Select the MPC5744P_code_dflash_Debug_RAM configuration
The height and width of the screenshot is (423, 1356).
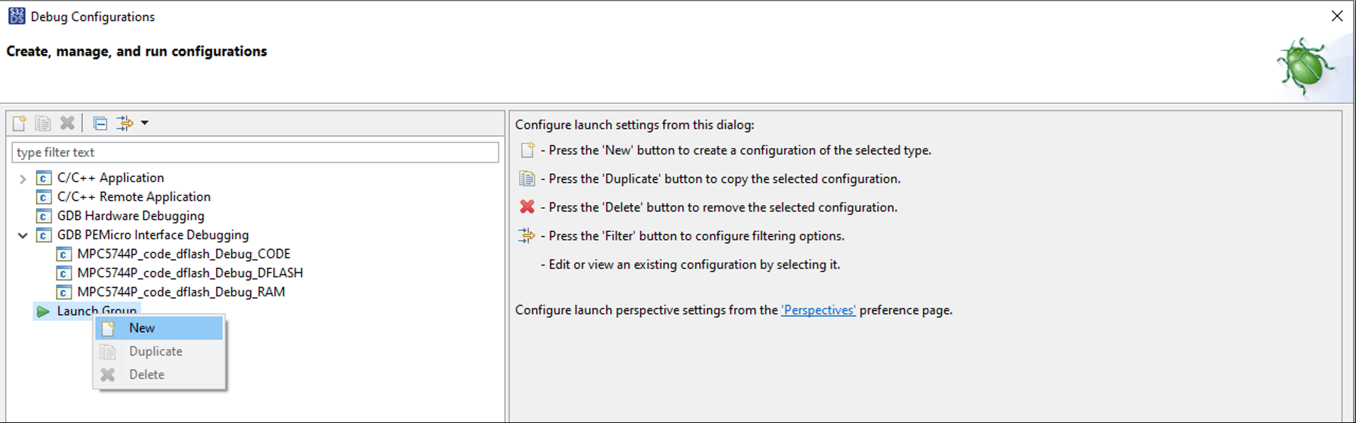pos(181,292)
